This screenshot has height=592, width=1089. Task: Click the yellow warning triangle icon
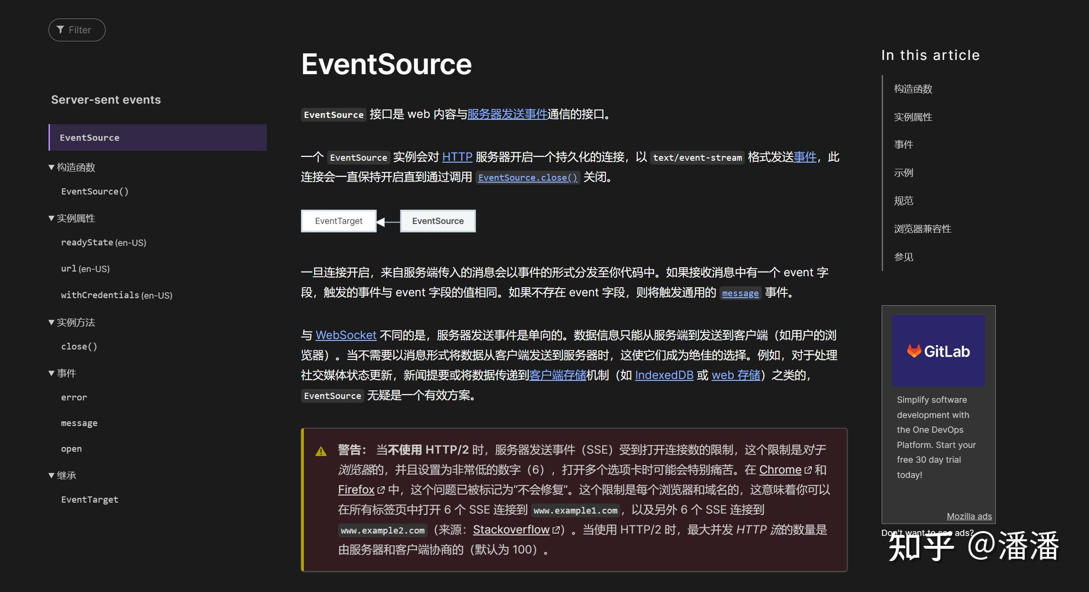click(x=321, y=451)
